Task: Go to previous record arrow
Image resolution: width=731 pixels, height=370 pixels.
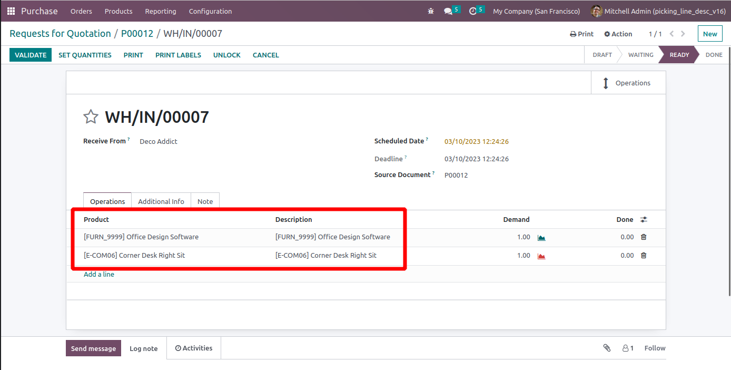Action: click(x=671, y=34)
